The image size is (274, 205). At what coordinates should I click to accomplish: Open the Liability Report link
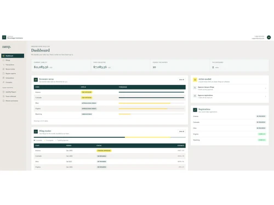[11, 92]
